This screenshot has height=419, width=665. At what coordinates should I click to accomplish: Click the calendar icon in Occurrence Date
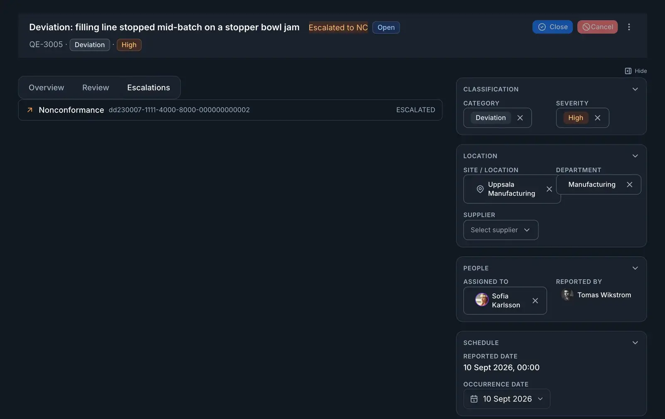pos(474,399)
